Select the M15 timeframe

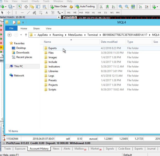[x=81, y=13]
